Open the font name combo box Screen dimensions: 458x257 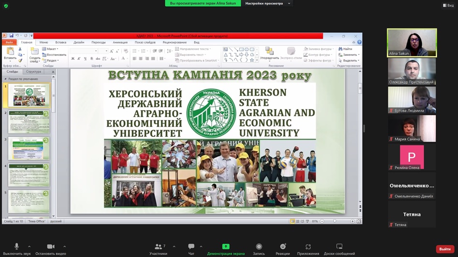(x=84, y=51)
